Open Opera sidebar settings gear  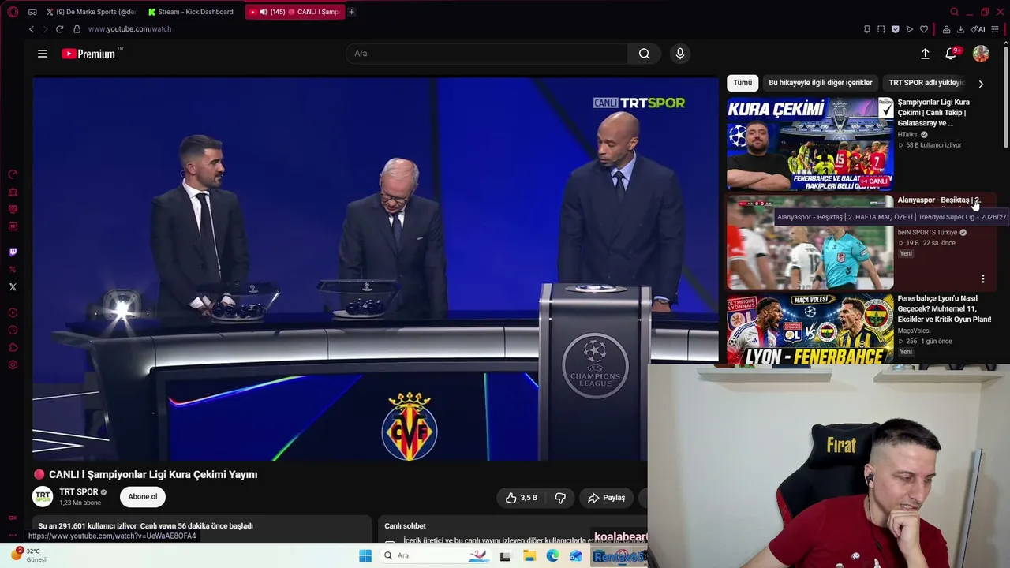(13, 365)
